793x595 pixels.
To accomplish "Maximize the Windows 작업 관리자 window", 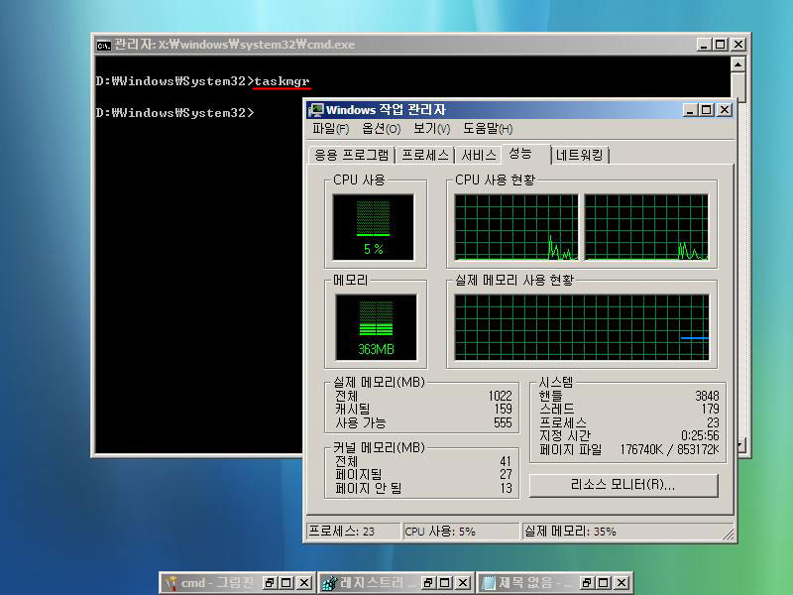I will [x=707, y=110].
